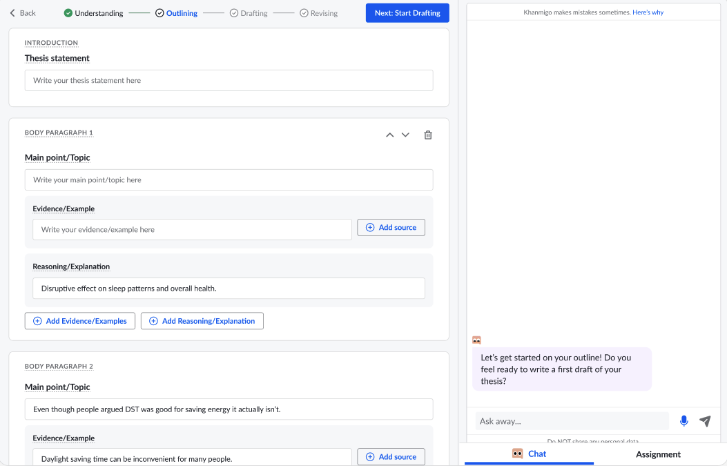Viewport: 727px width, 466px height.
Task: Switch to the Chat tab
Action: tap(529, 454)
